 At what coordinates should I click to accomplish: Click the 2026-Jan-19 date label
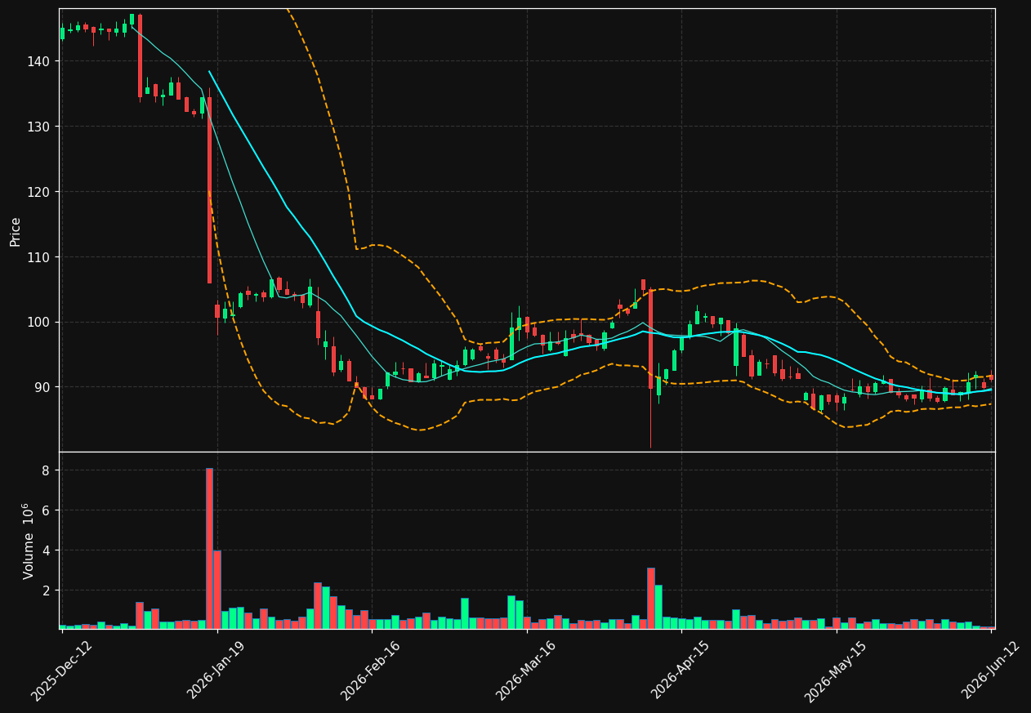click(216, 671)
